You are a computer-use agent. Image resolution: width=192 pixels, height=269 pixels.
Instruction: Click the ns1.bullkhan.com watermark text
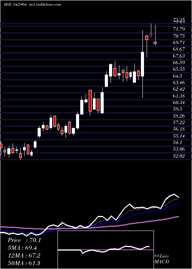click(44, 5)
